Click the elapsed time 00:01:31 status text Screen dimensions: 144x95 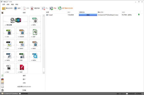click(x=121, y=94)
